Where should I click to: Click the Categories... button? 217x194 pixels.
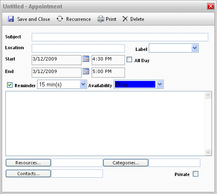tap(126, 163)
